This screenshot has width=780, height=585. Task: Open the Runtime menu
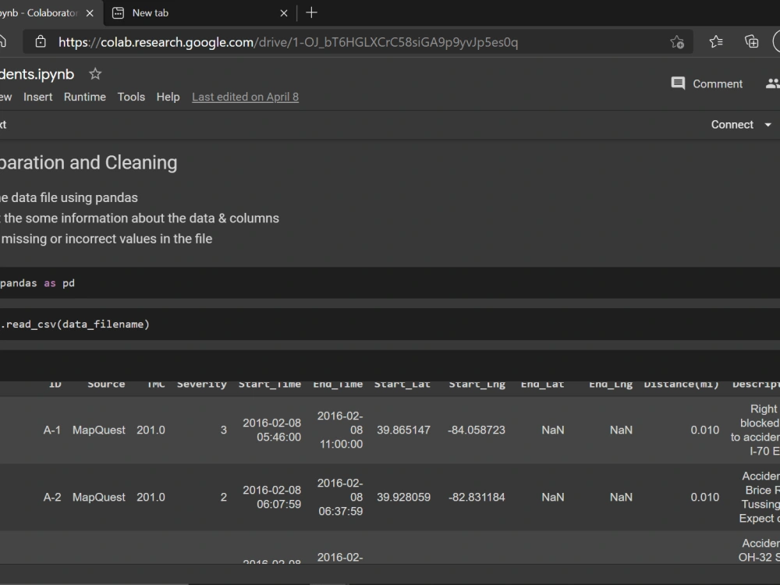[84, 97]
